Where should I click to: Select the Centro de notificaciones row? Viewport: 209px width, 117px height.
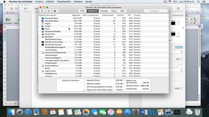point(104,52)
